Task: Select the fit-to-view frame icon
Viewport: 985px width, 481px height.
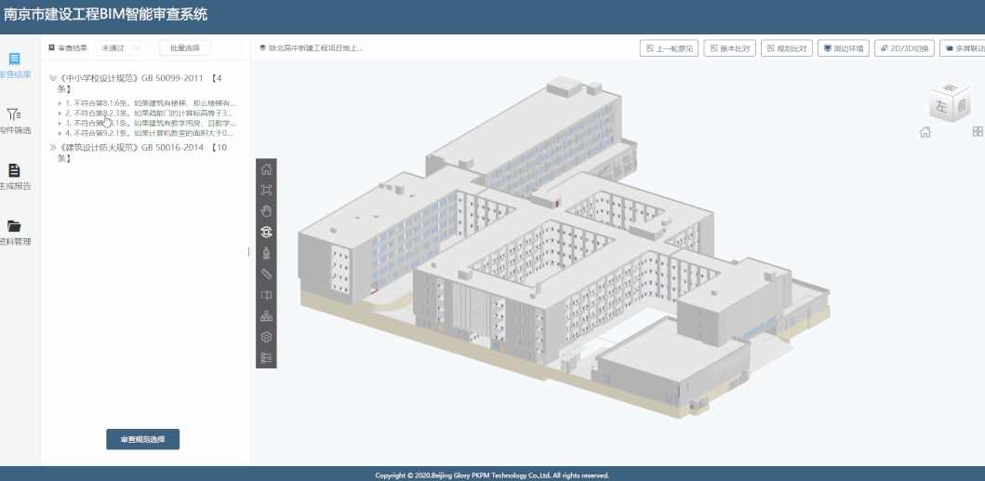Action: point(266,190)
